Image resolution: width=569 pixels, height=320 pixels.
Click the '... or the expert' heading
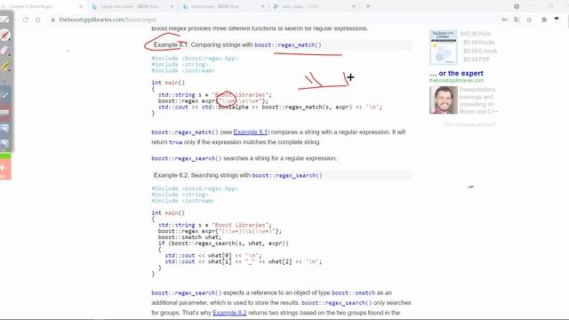click(456, 73)
